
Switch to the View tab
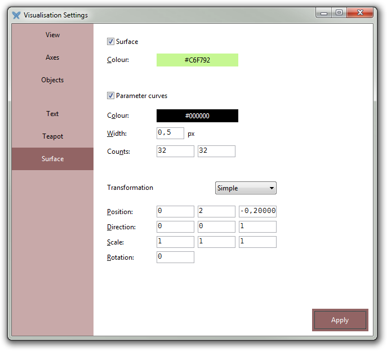coord(52,35)
